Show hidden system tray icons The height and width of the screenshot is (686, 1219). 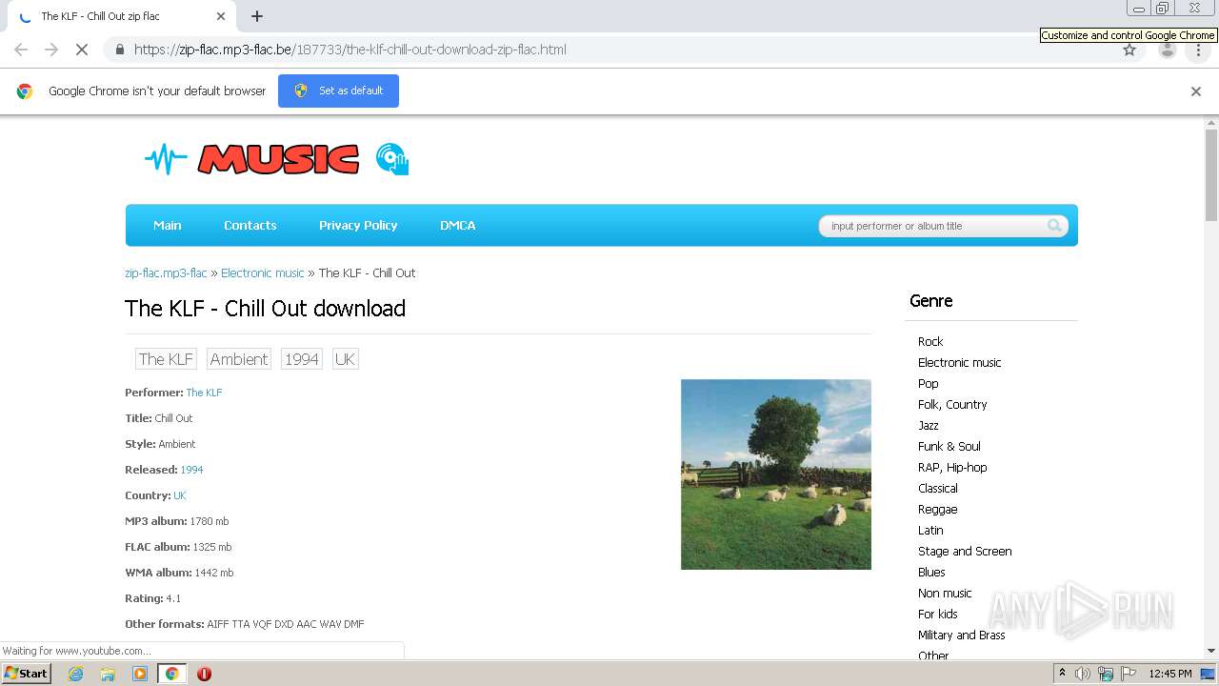tap(1062, 674)
